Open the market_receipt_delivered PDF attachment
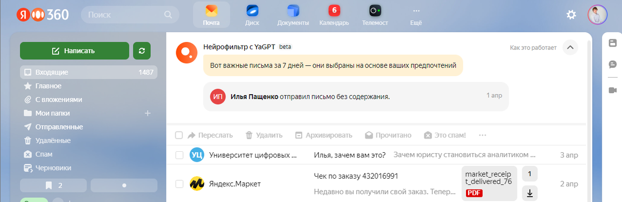The width and height of the screenshot is (622, 202). point(489,183)
